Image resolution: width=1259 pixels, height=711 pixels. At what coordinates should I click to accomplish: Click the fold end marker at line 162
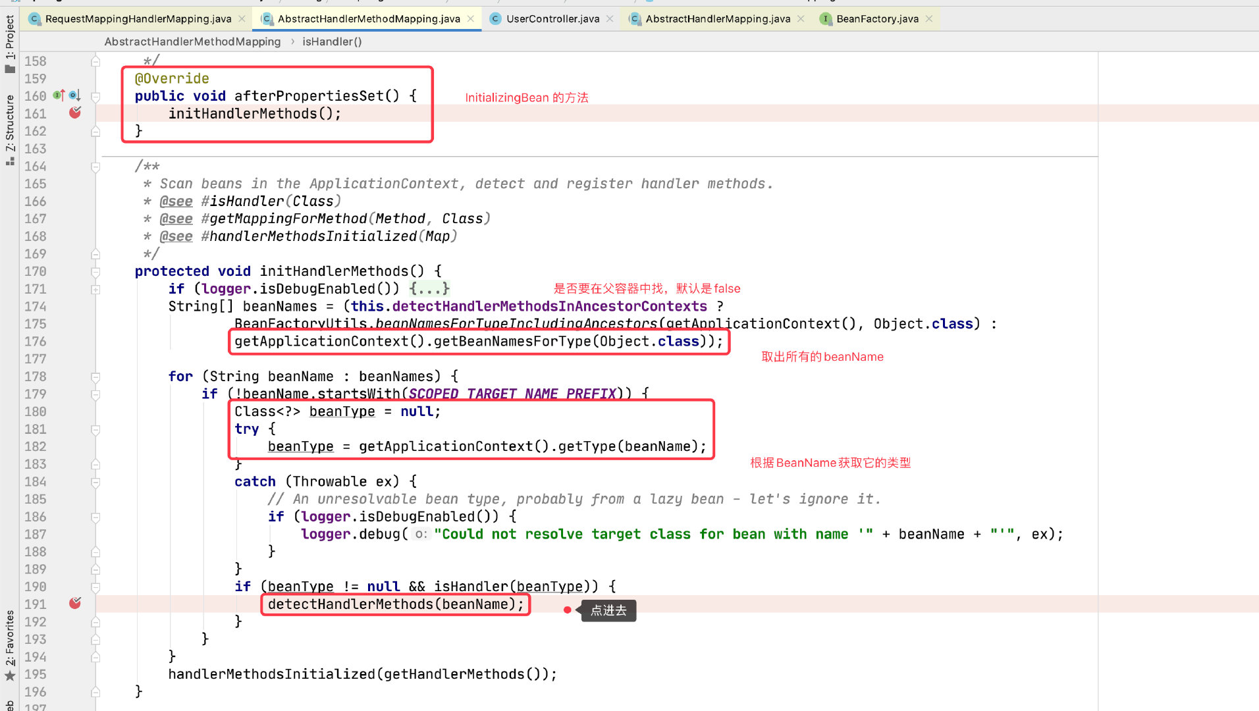pos(95,131)
